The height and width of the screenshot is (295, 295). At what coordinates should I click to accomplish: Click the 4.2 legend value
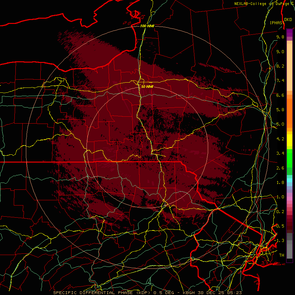(x=280, y=139)
